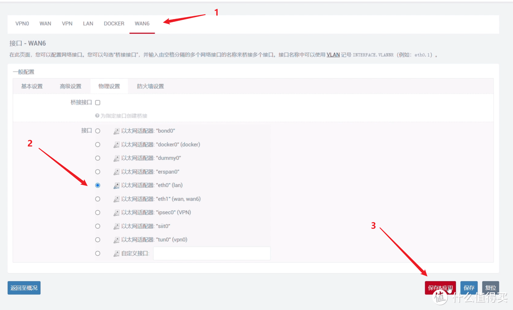Click the custom interface text field
Screen dimensions: 513x310
(x=211, y=253)
